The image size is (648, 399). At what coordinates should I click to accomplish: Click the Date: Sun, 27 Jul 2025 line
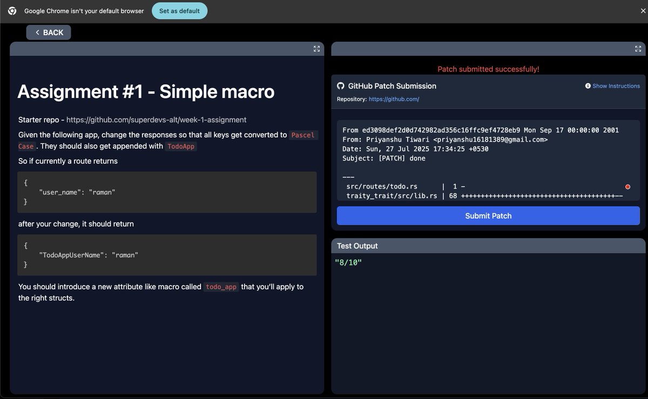(415, 149)
